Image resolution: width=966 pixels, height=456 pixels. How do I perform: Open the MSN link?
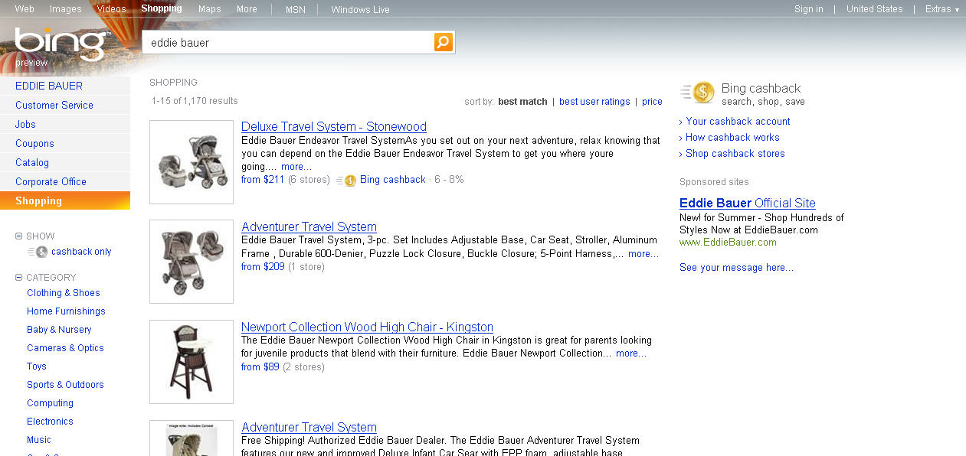coord(295,10)
